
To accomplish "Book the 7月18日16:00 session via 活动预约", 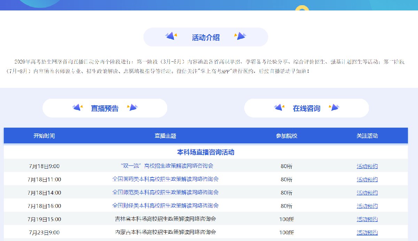I will (367, 206).
